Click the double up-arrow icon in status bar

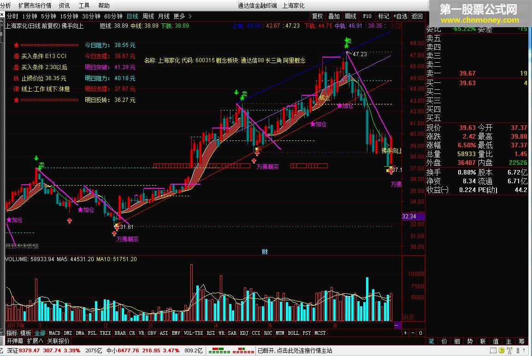pyautogui.click(x=518, y=350)
